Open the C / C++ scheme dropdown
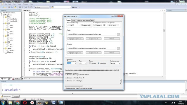Image resolution: width=187 pixels, height=105 pixels. (48, 7)
